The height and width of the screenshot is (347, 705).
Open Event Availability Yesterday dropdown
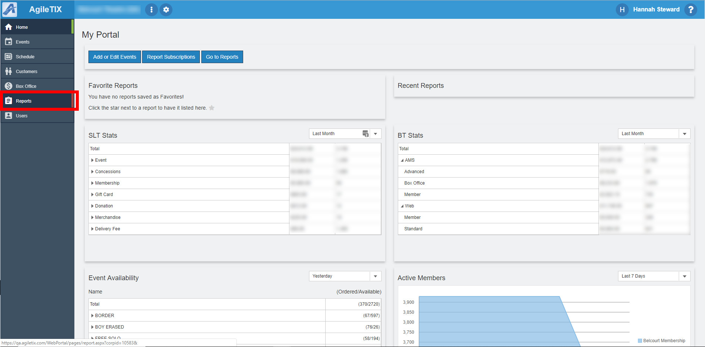[x=376, y=276]
